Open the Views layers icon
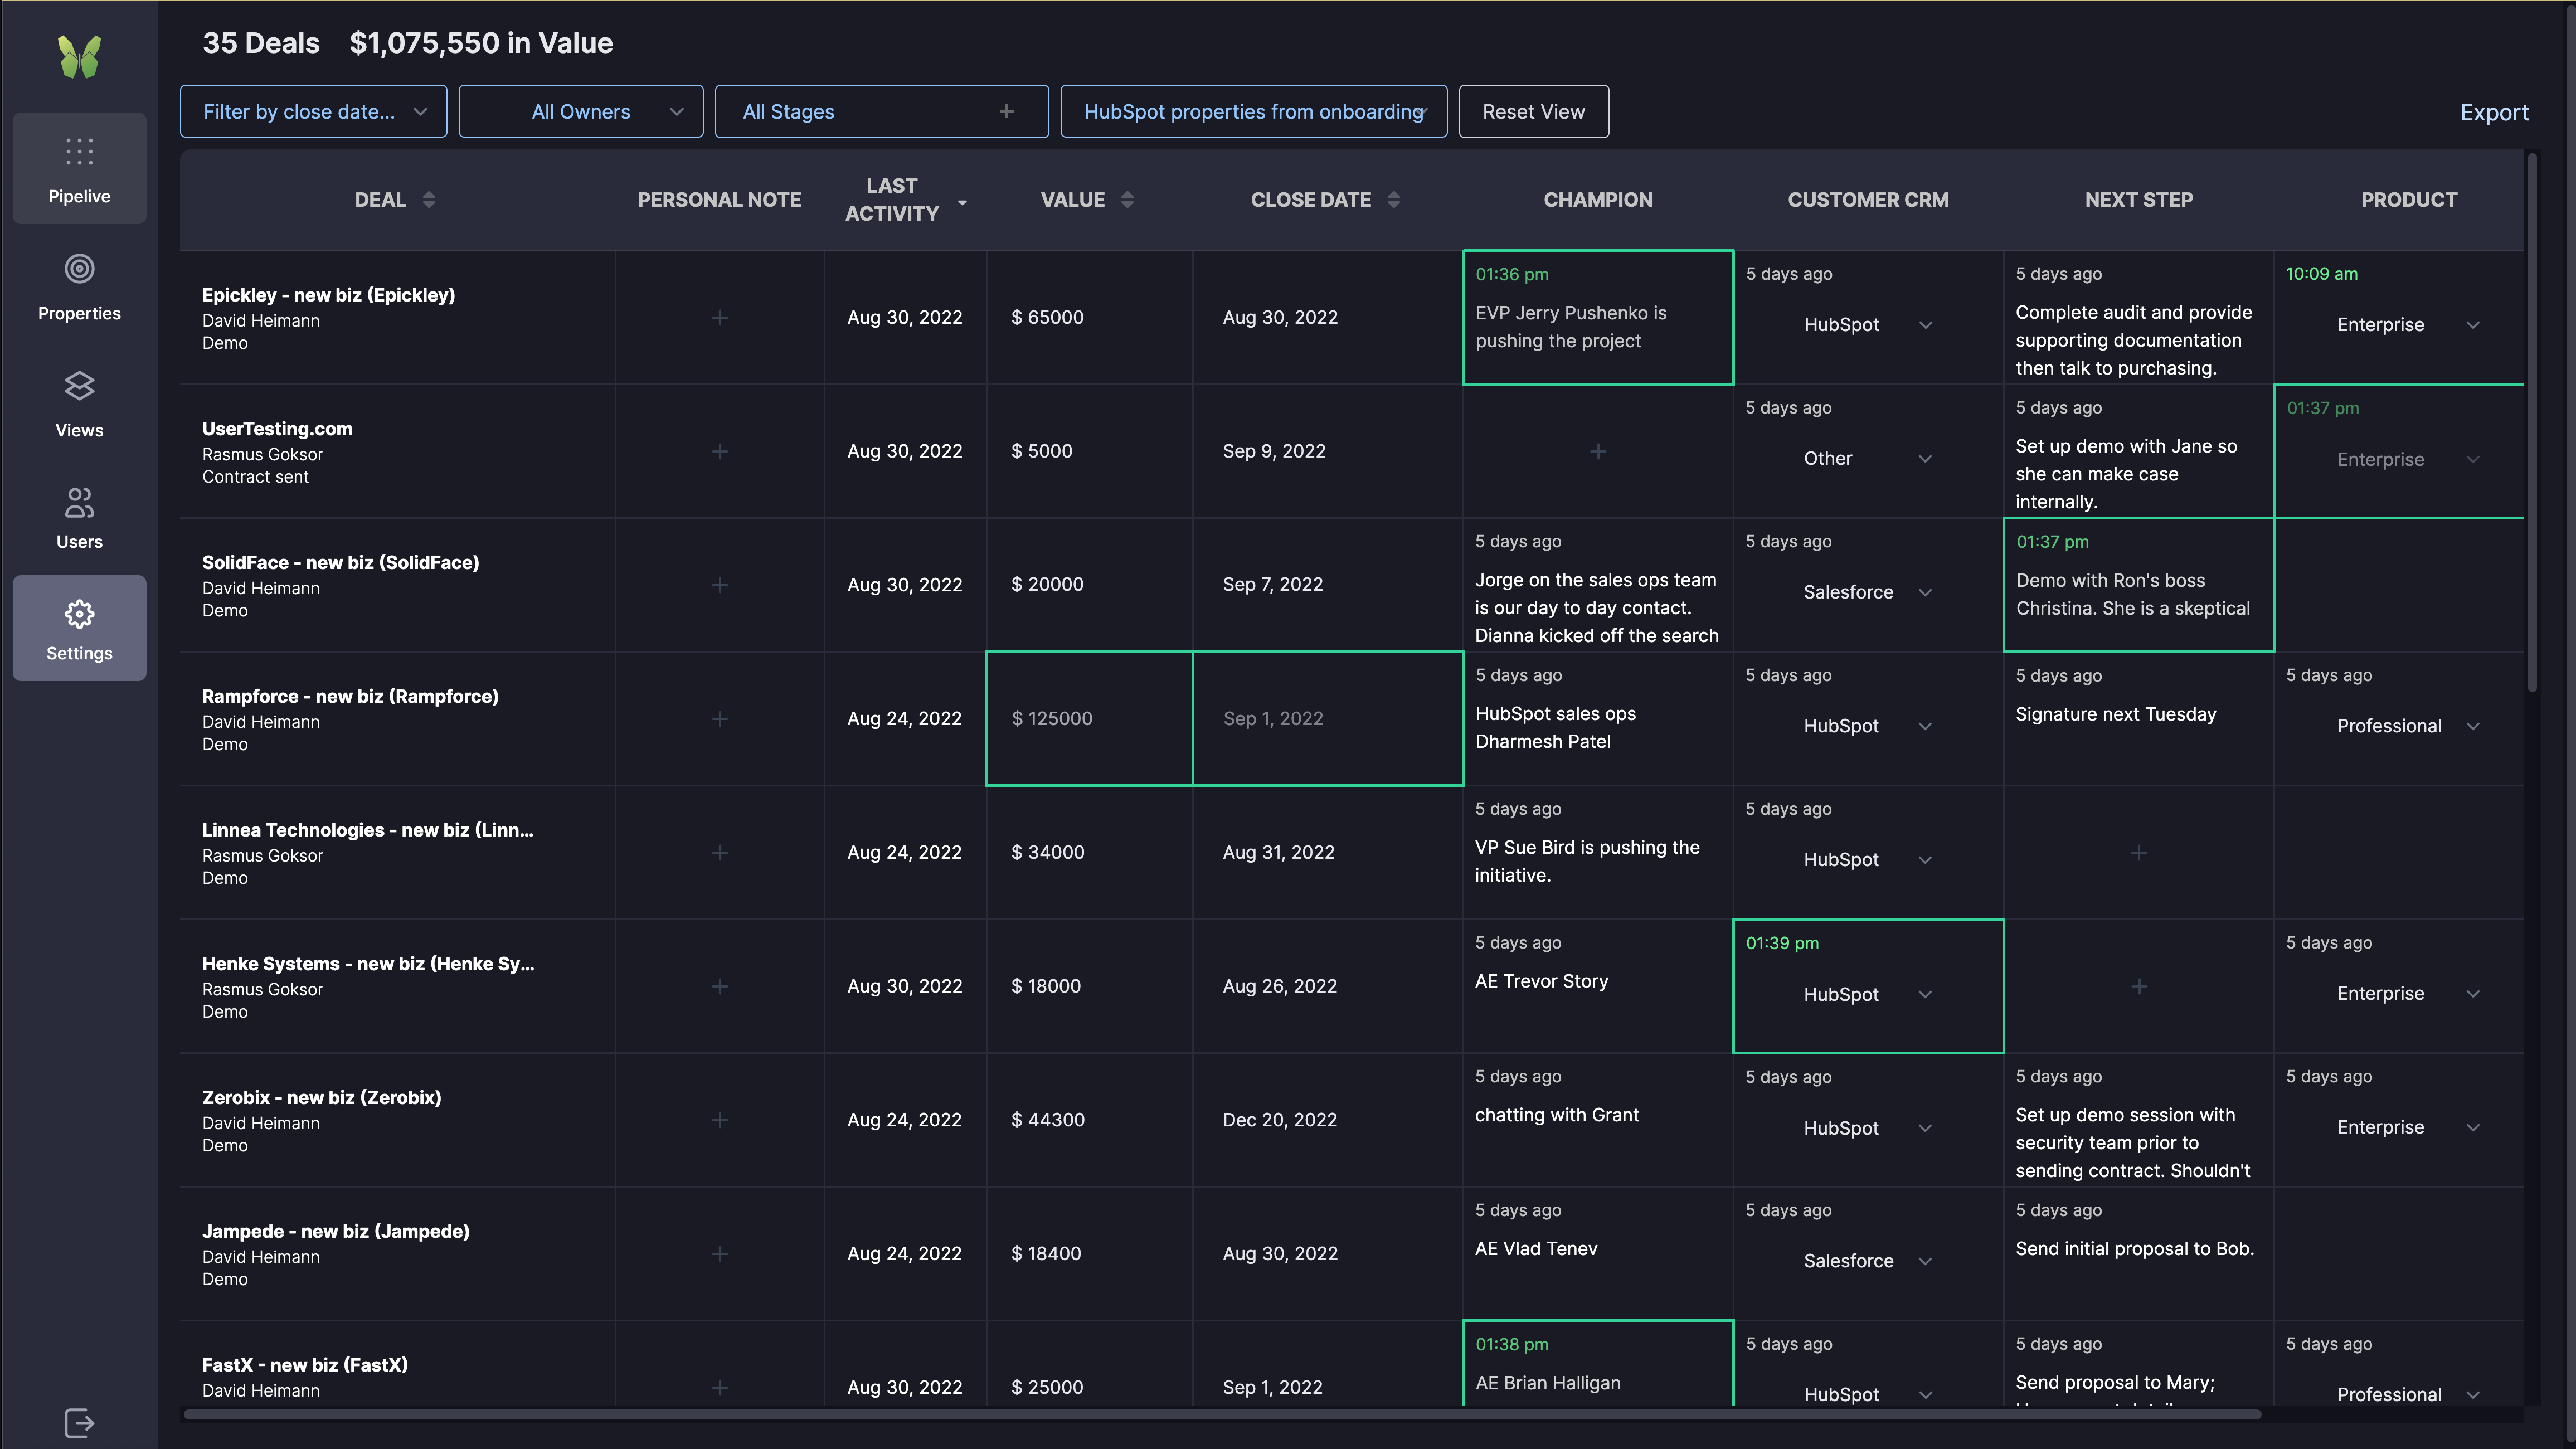2576x1449 pixels. pos(79,386)
